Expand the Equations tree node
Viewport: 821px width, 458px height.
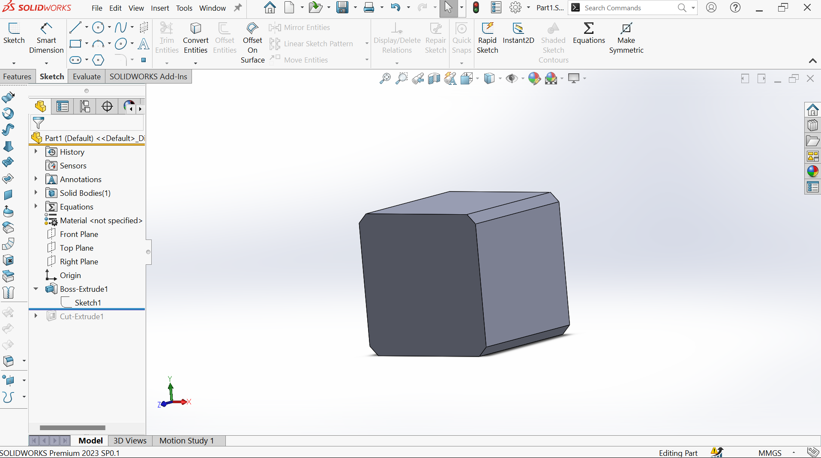(36, 207)
